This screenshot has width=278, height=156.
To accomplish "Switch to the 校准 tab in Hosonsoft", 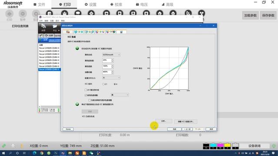I will pos(116,4).
